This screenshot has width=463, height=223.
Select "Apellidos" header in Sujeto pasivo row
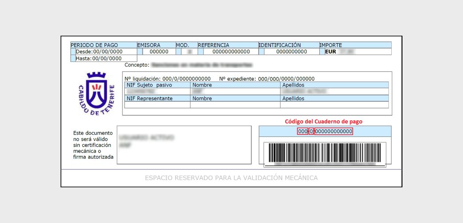[334, 85]
